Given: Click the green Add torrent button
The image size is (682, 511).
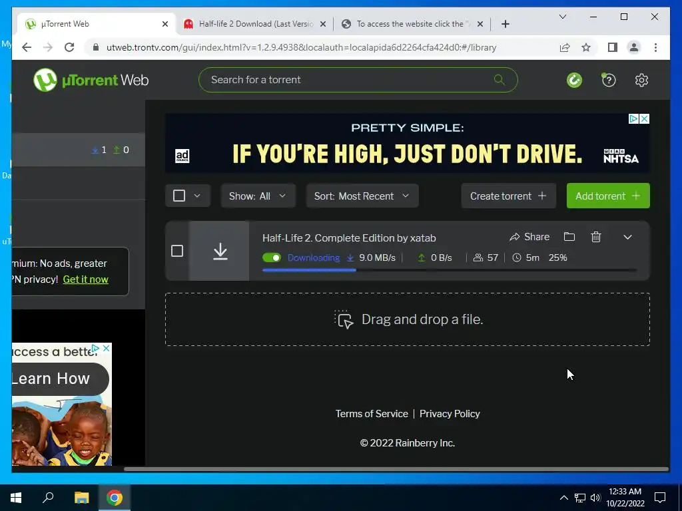Looking at the screenshot, I should point(608,196).
